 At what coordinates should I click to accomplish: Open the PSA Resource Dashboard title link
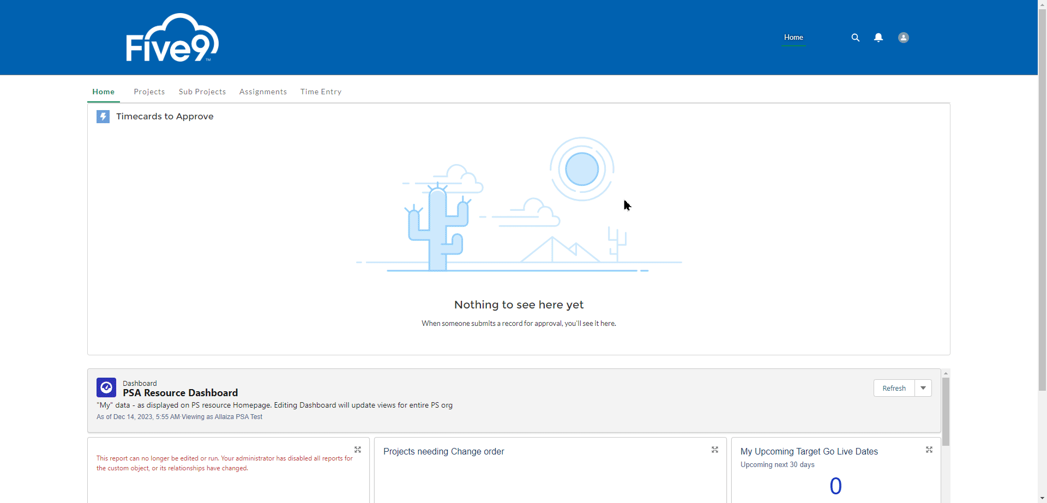[180, 393]
